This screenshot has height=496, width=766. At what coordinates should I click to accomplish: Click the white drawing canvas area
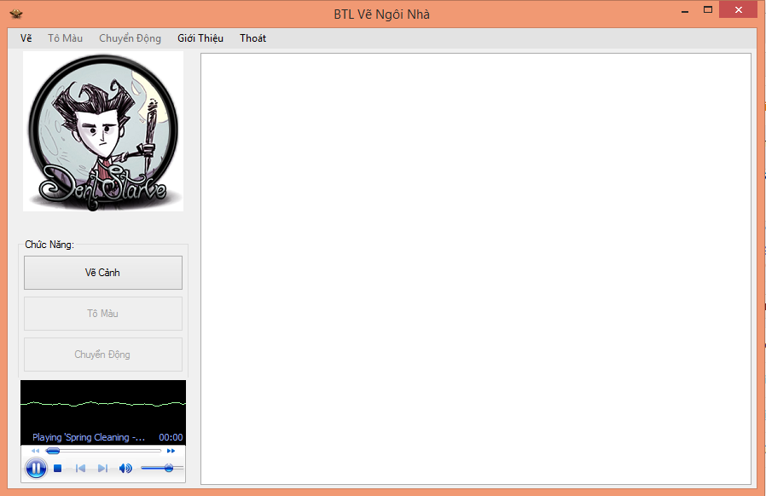point(476,269)
